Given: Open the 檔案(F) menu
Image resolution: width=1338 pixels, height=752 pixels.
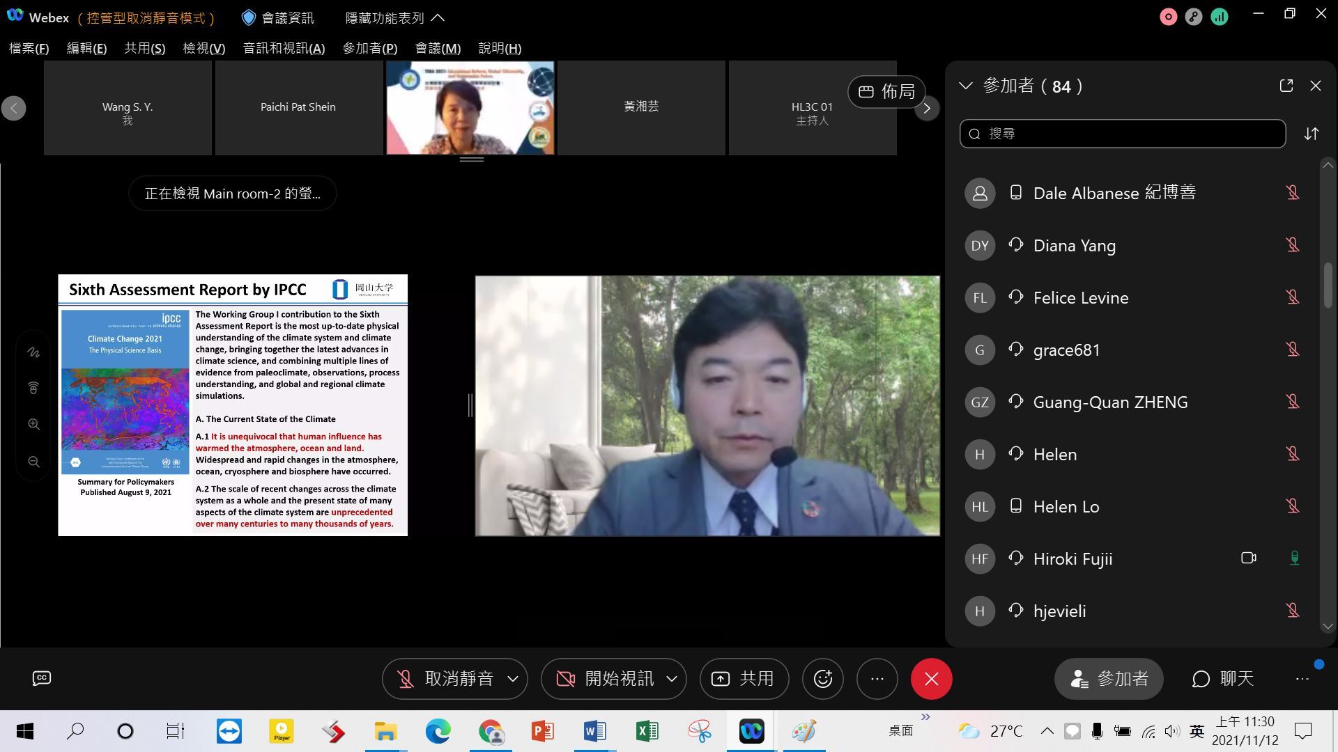Looking at the screenshot, I should tap(29, 48).
